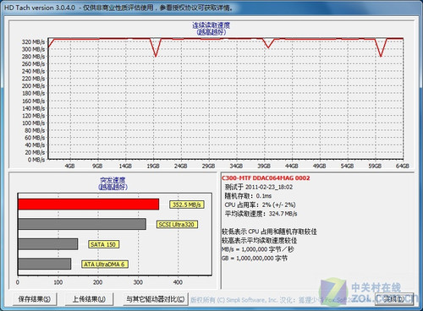
Task: Click the ATA UltraDMA 6 label
Action: pos(104,265)
